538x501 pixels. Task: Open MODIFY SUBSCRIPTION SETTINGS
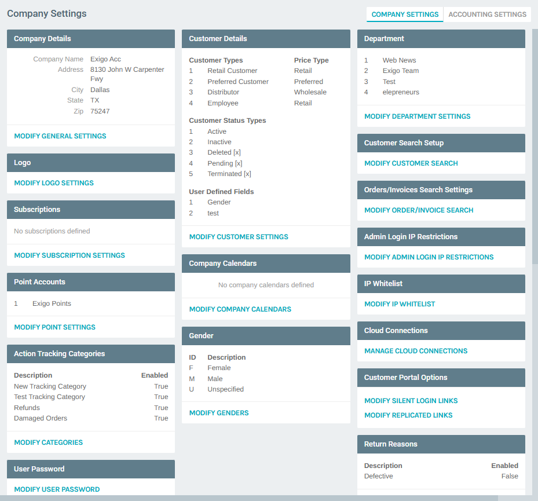click(69, 255)
